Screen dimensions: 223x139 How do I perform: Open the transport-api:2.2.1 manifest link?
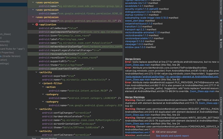(x=135, y=30)
